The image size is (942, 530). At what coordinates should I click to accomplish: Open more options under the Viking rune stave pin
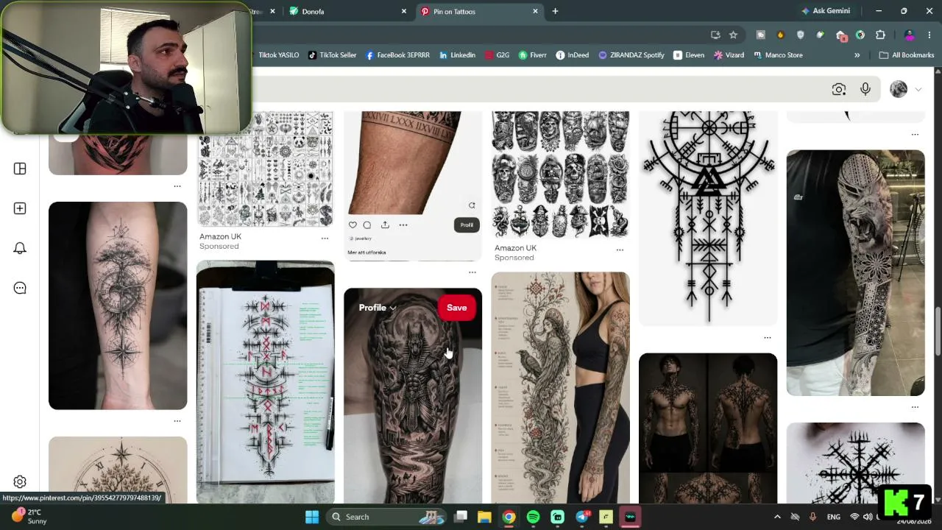coord(768,338)
